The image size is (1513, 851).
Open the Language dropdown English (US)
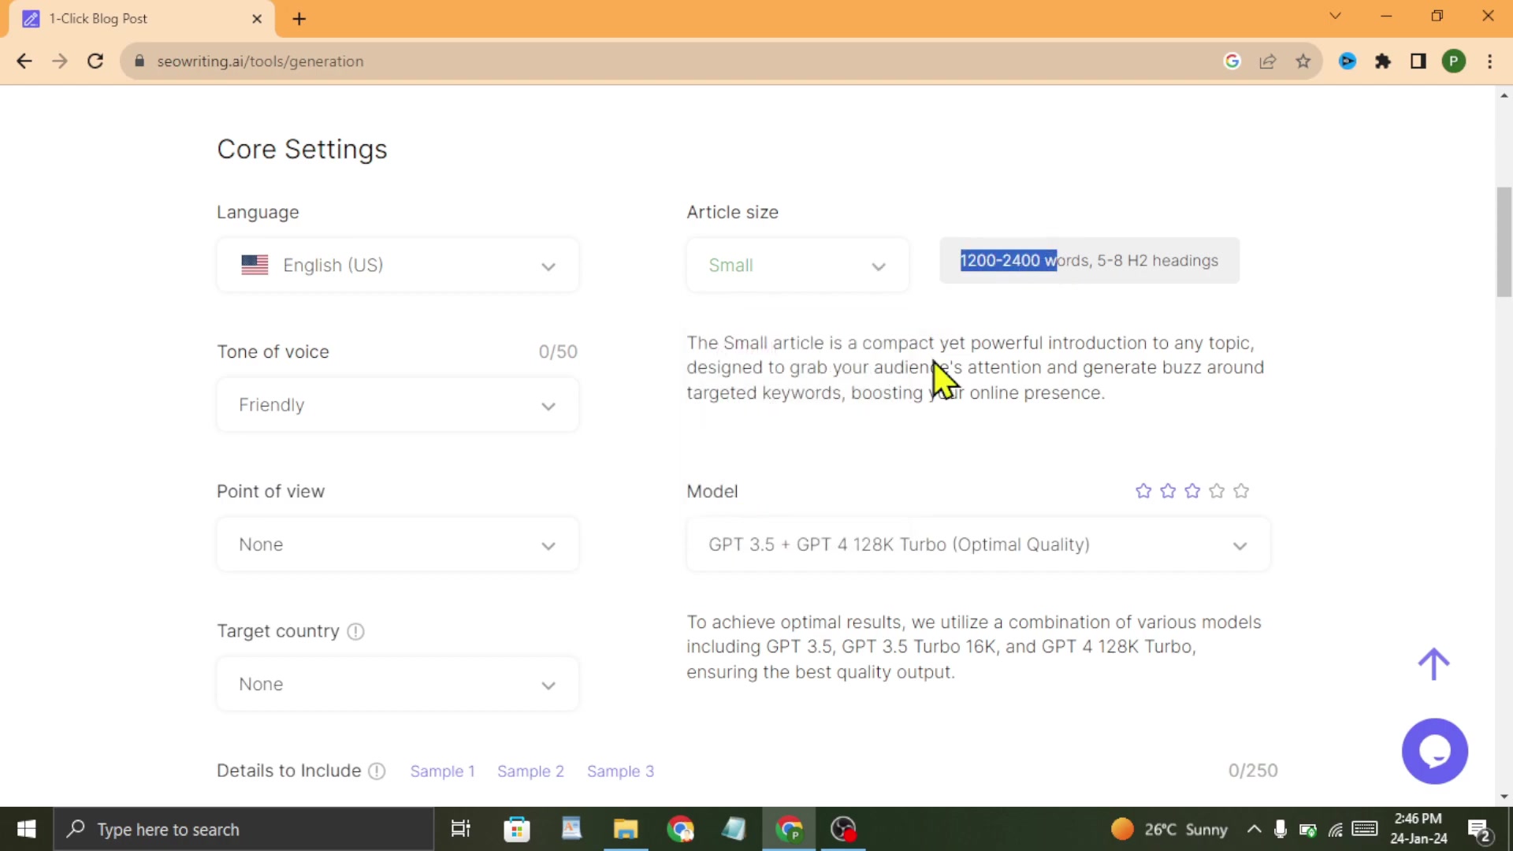point(398,266)
